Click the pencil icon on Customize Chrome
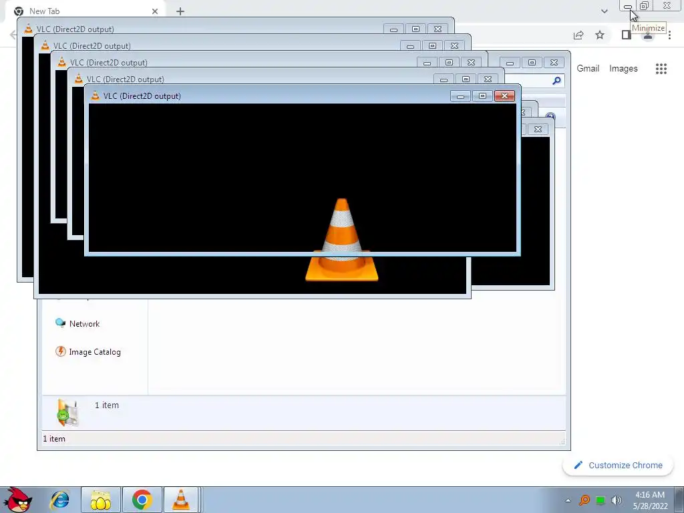 [578, 465]
